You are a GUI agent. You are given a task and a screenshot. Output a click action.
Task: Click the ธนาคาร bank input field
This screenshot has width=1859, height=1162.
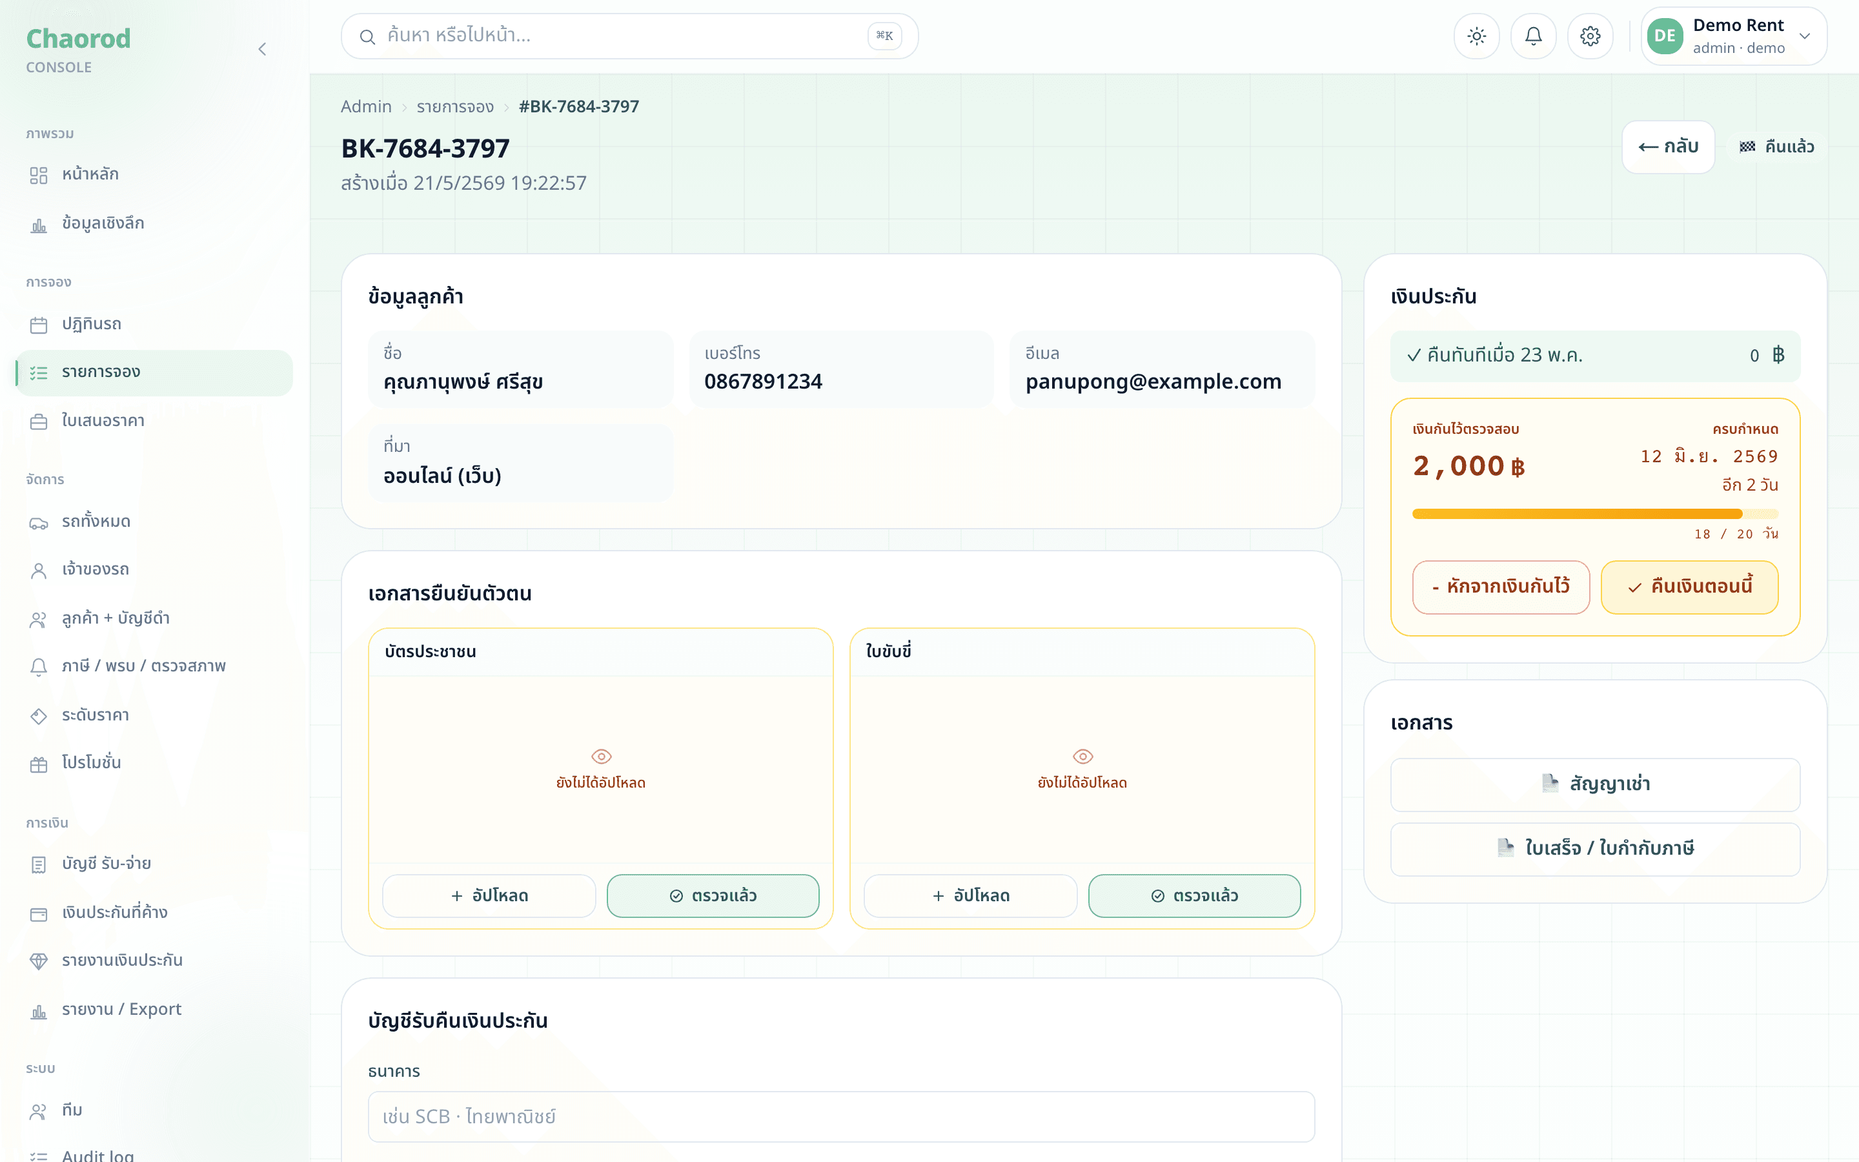coord(841,1117)
